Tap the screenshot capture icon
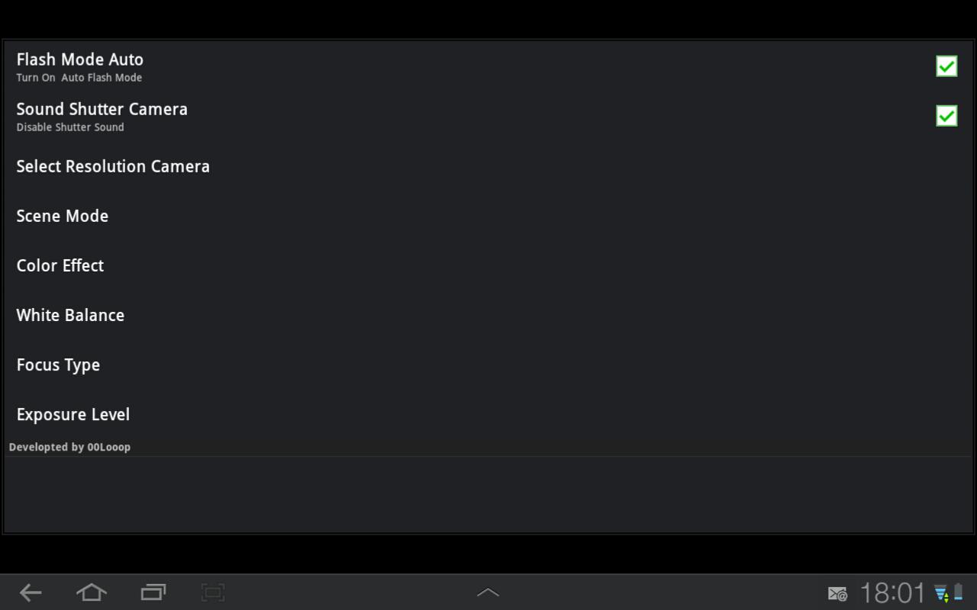Image resolution: width=977 pixels, height=610 pixels. [213, 592]
